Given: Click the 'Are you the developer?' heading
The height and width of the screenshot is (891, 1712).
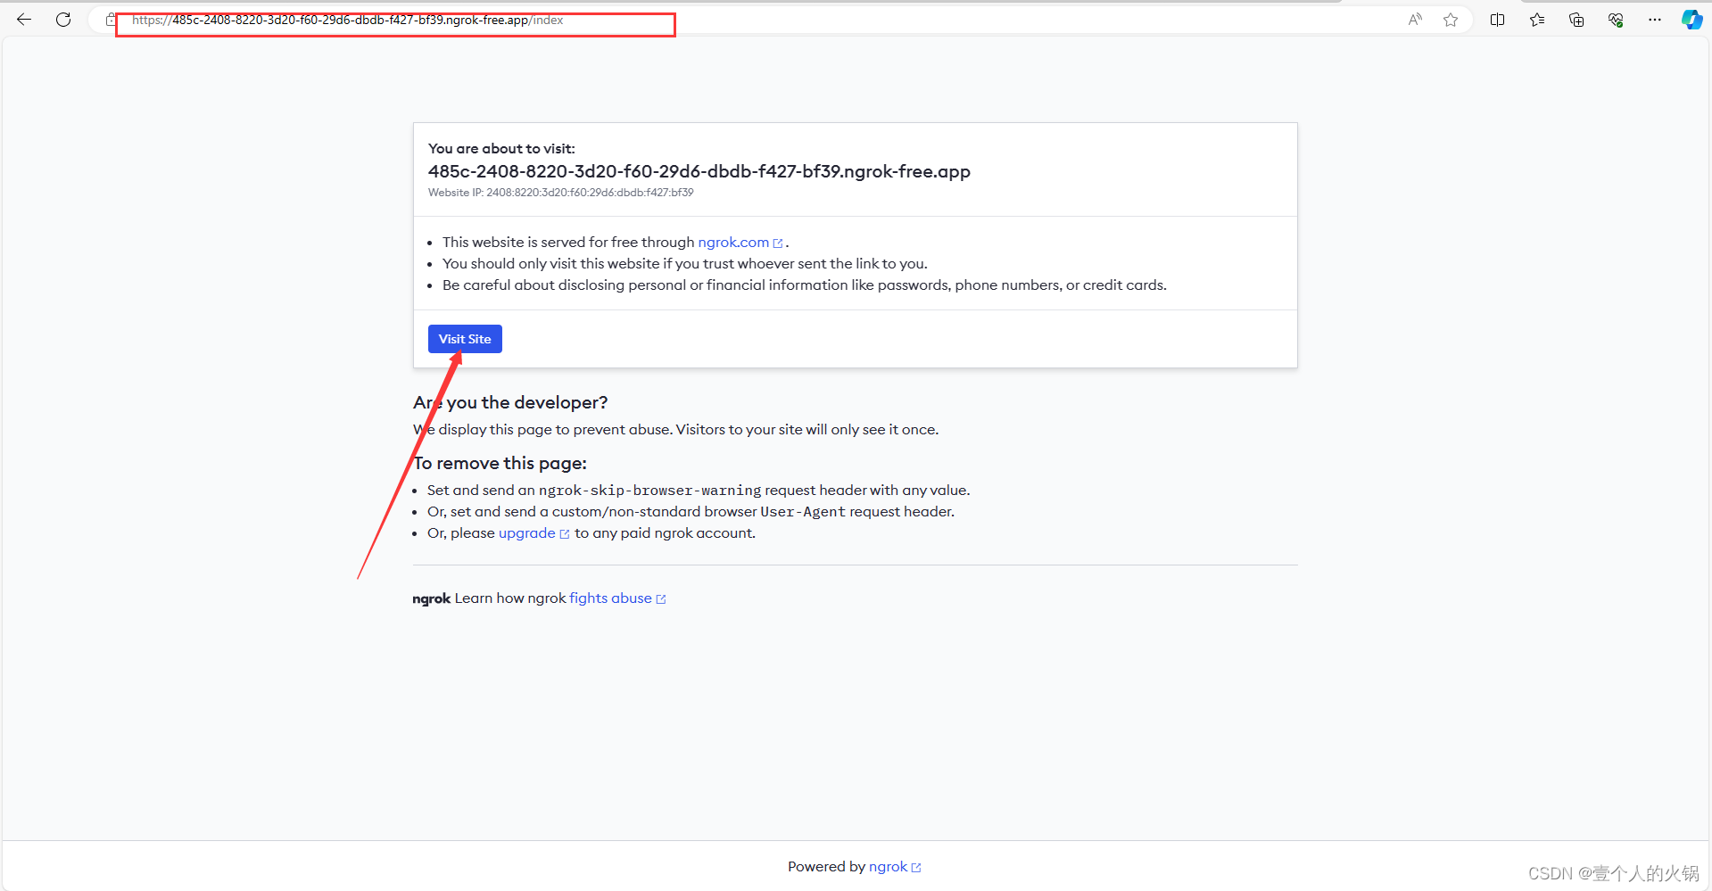Looking at the screenshot, I should [x=510, y=402].
